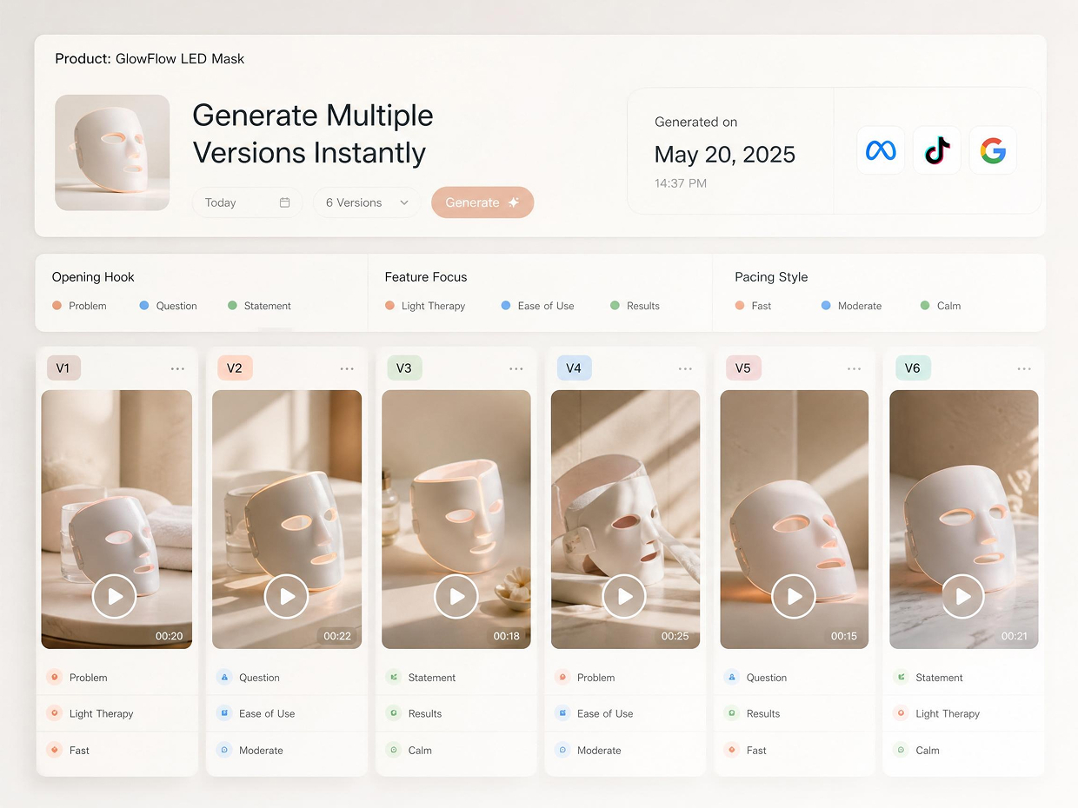This screenshot has height=808, width=1078.
Task: Click the May 20, 2025 date text
Action: click(x=725, y=155)
